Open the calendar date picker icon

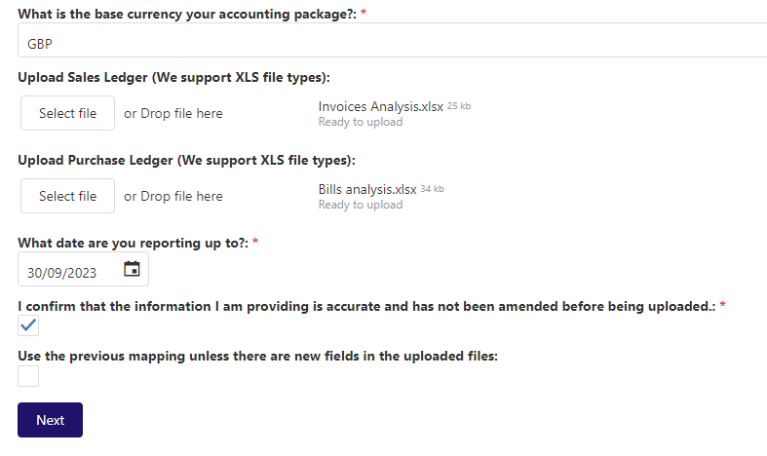pos(132,269)
